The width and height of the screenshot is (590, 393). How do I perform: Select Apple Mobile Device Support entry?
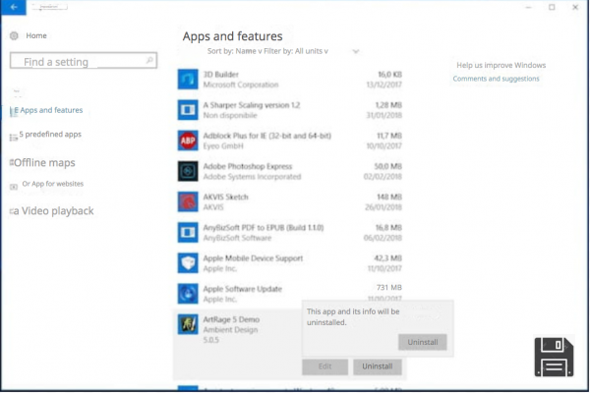pyautogui.click(x=253, y=258)
